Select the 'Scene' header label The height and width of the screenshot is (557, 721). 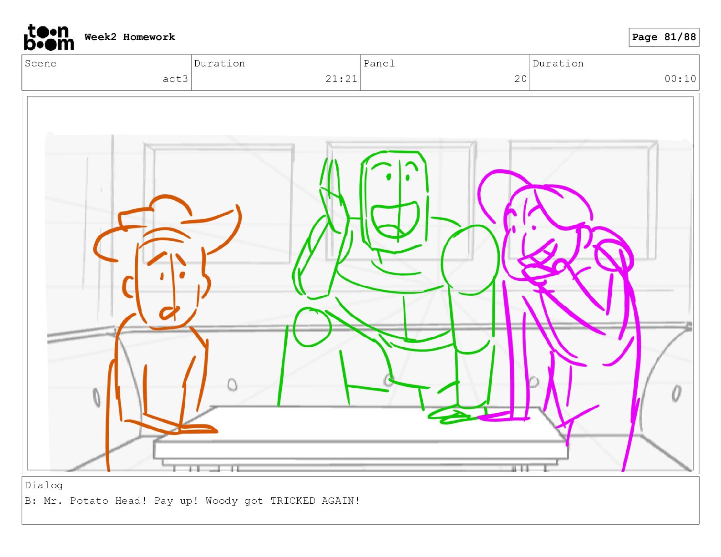41,63
